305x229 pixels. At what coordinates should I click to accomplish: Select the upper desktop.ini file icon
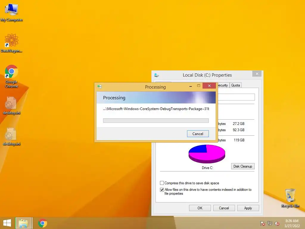pos(12,105)
